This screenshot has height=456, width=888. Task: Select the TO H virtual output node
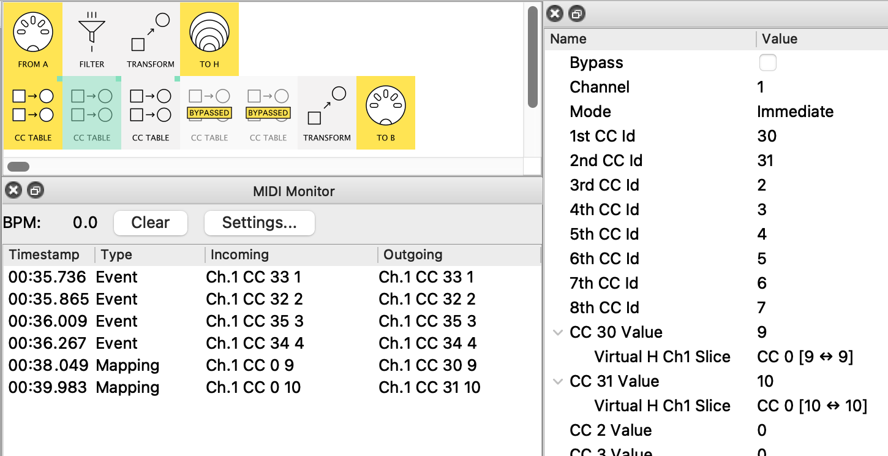click(x=209, y=38)
